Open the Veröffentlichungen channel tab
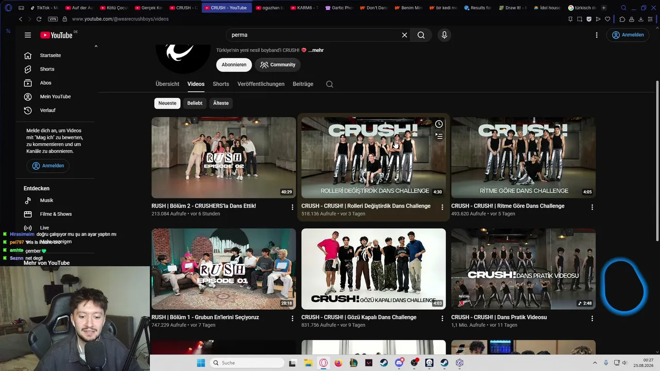The image size is (660, 371). coord(261,84)
